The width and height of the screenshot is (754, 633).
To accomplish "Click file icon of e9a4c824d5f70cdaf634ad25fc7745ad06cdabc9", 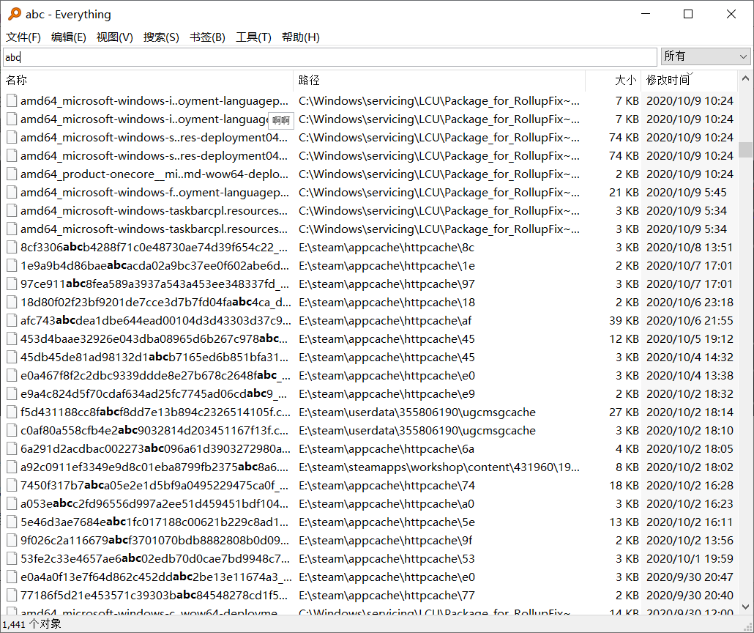I will [12, 393].
